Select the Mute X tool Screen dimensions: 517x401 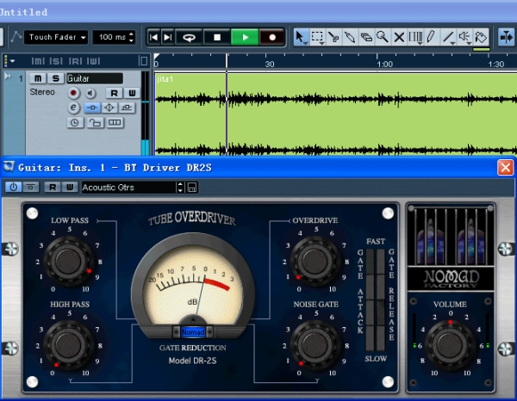pos(399,37)
